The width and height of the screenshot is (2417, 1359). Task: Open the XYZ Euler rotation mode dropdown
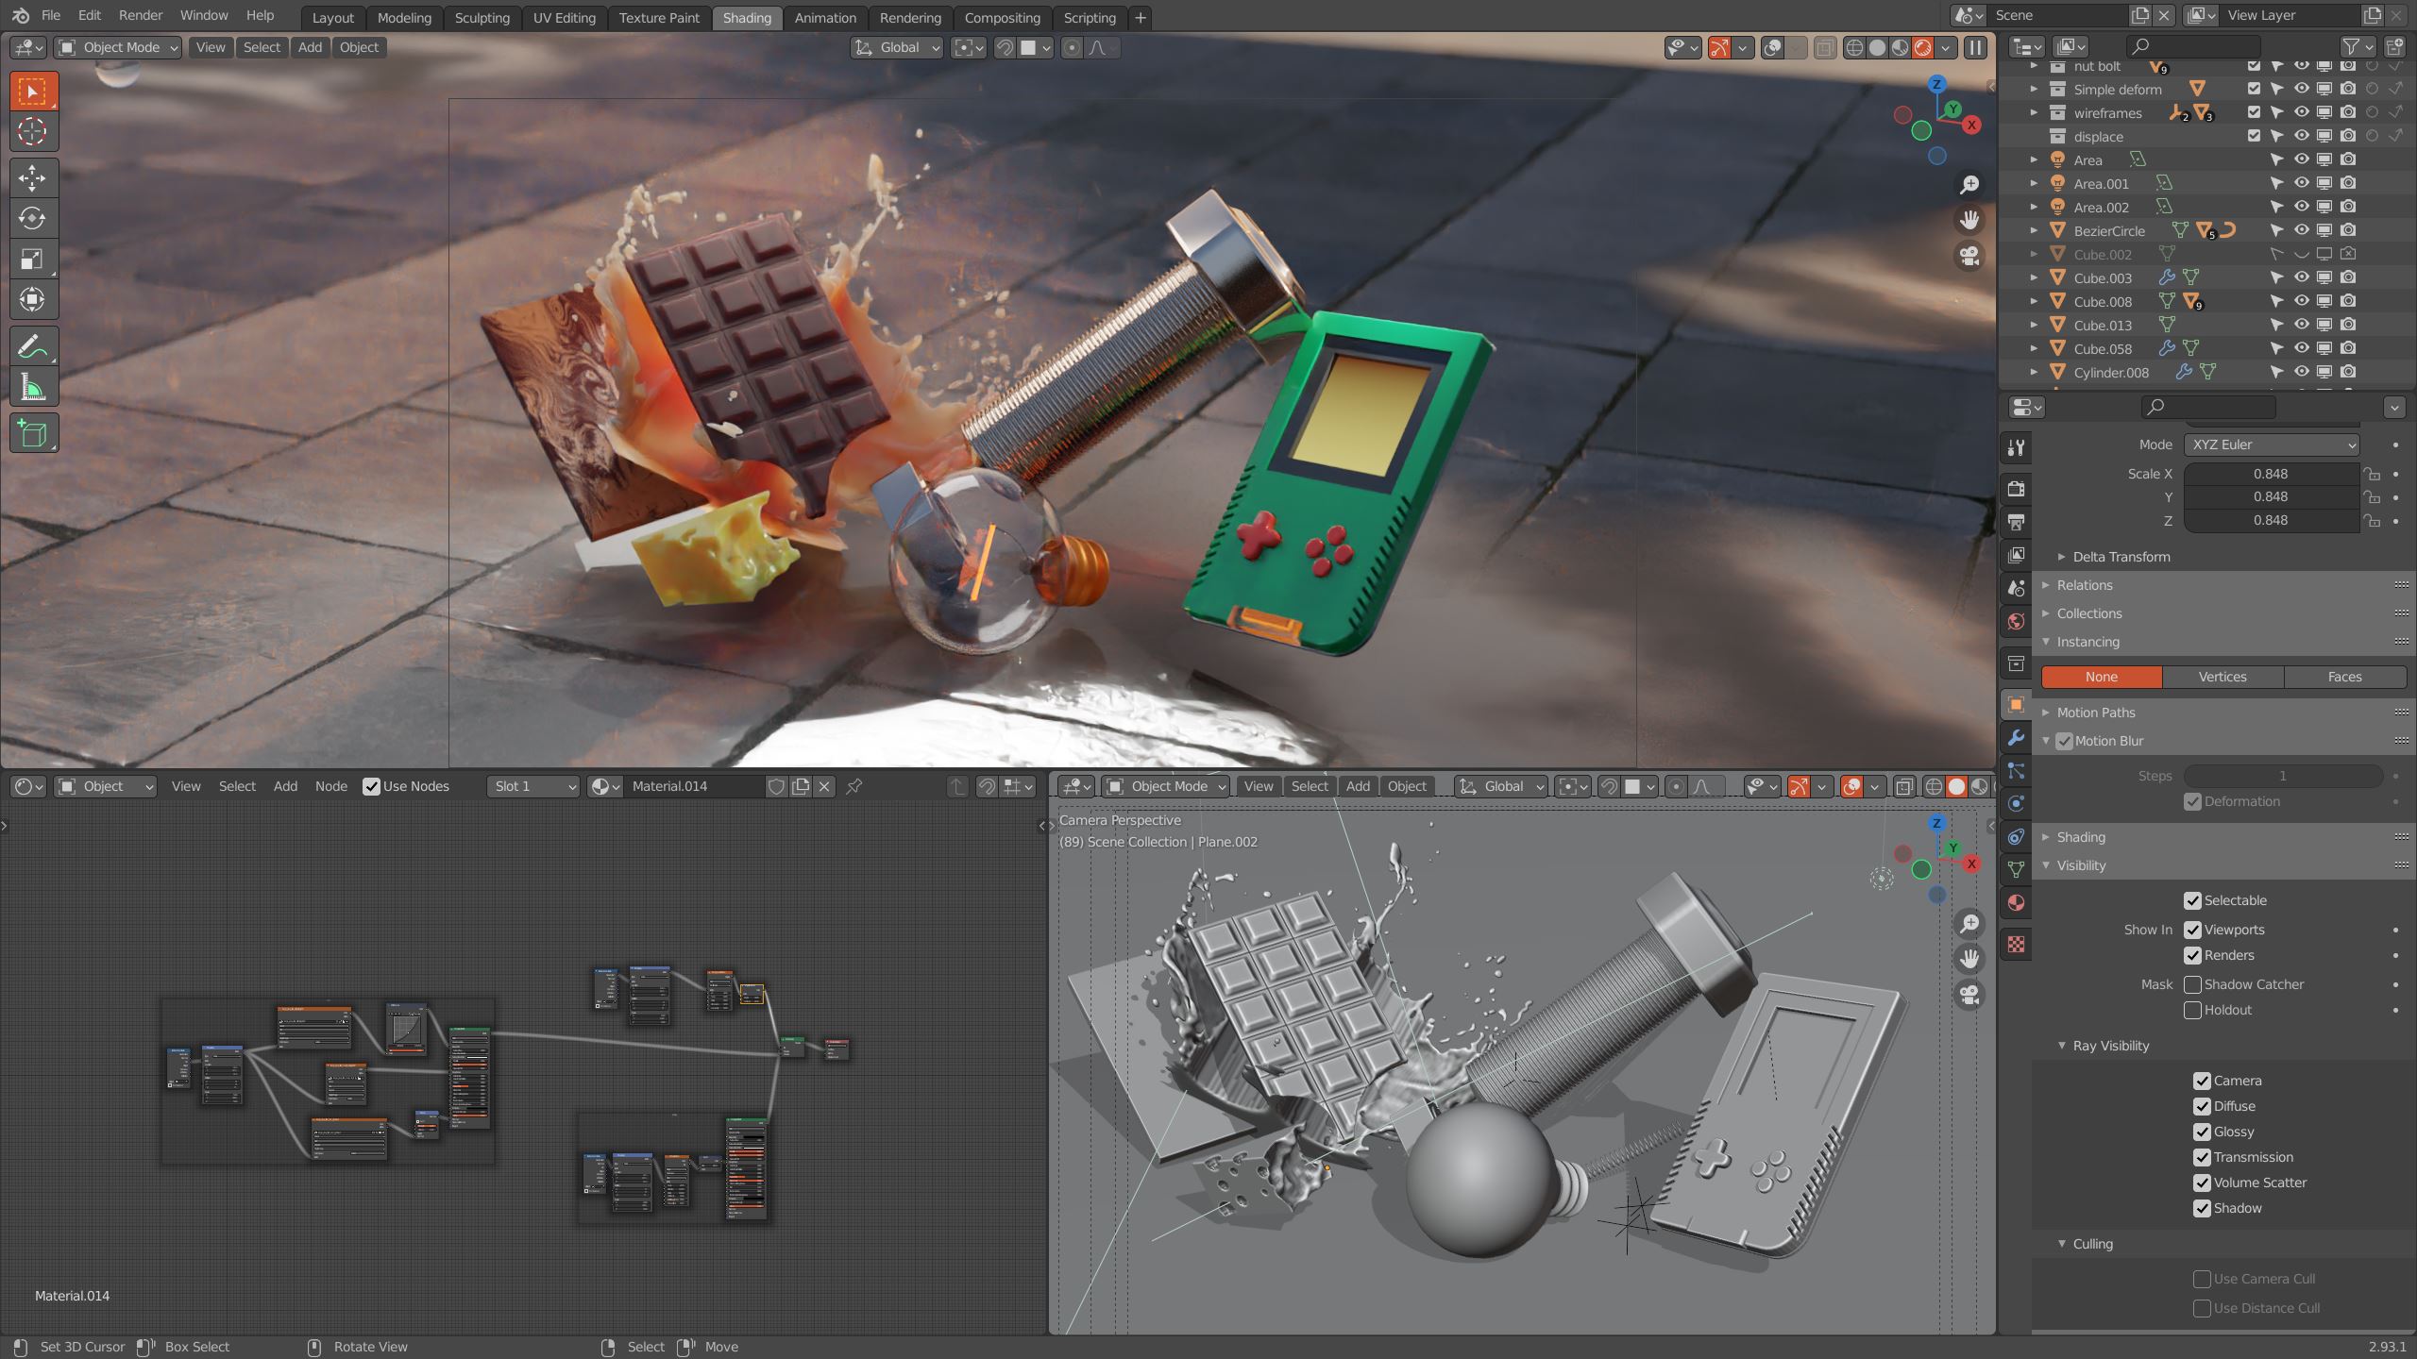[2272, 445]
